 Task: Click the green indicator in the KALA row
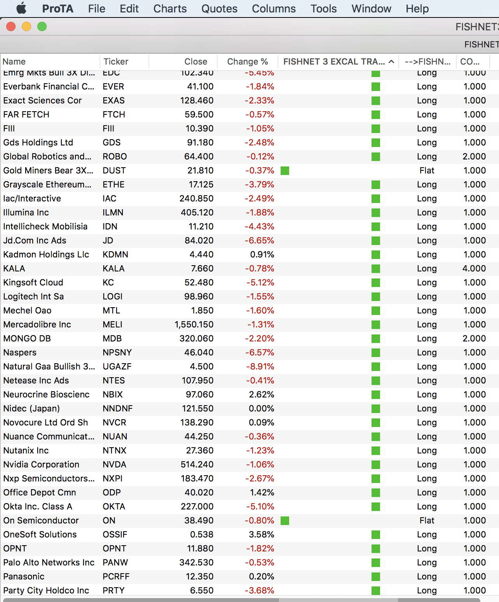click(376, 269)
